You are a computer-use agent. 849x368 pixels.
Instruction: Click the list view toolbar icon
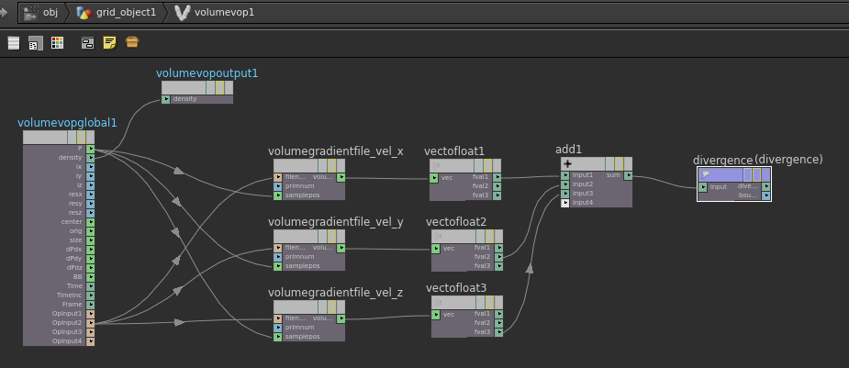pyautogui.click(x=14, y=43)
